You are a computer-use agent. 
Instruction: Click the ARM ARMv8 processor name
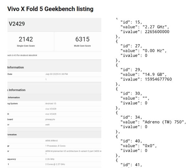pyautogui.click(x=51, y=141)
